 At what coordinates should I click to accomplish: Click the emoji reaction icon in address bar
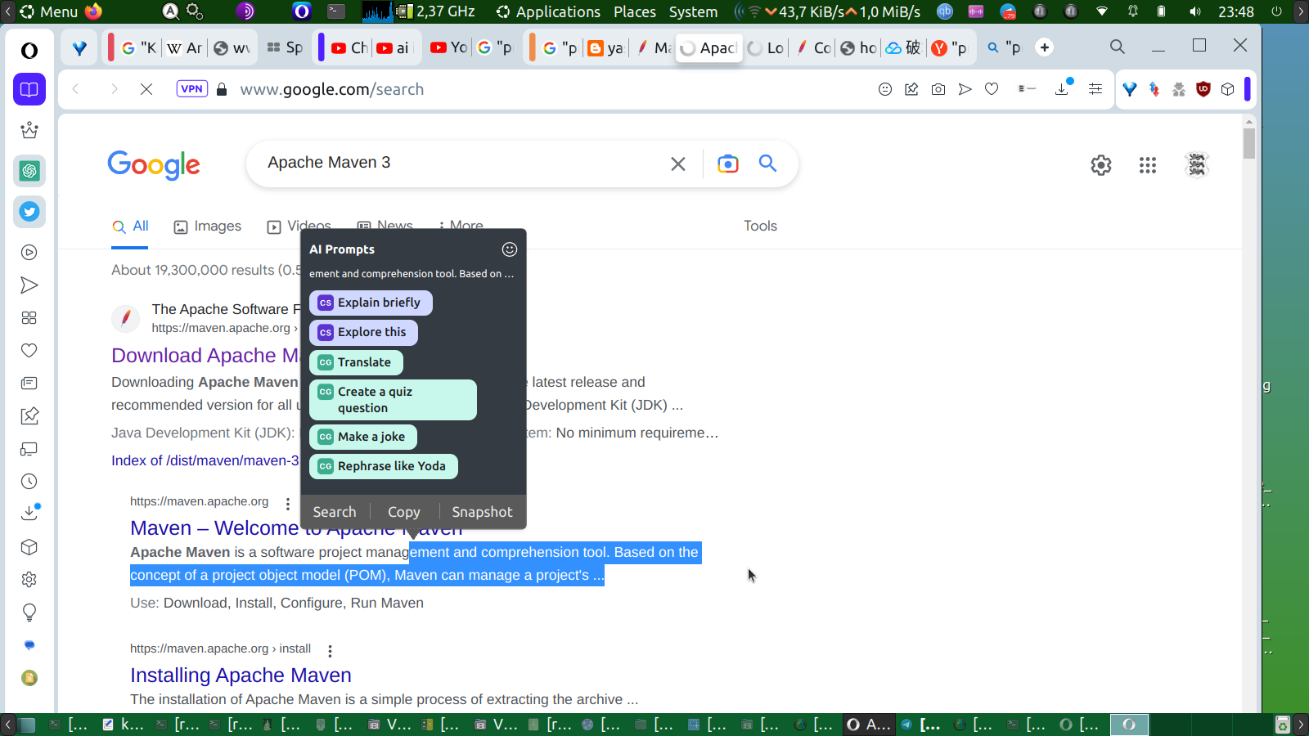[885, 89]
